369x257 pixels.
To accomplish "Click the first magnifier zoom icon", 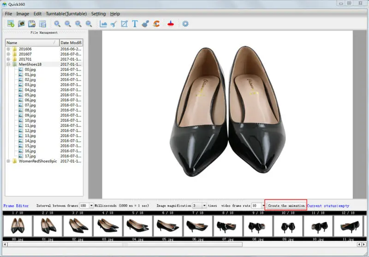I will [x=57, y=24].
